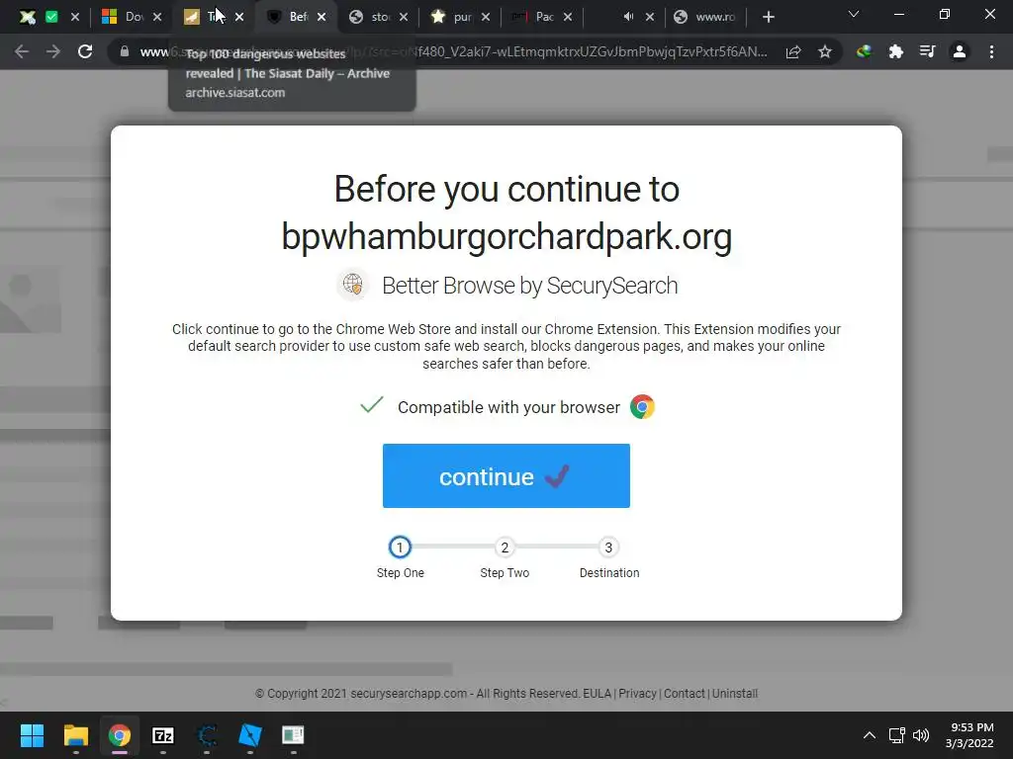Screen dimensions: 1013x759
Task: Bookmark this page with star icon
Action: (x=824, y=51)
